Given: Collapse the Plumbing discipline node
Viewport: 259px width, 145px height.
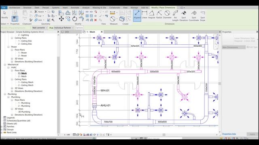Looking at the screenshot, I should point(5,94).
